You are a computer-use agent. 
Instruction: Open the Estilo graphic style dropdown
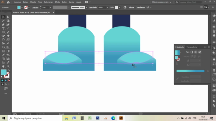pos(119,7)
